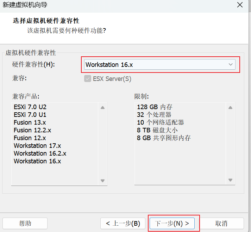
Task: Click the 硬件兼容性(H) label
Action: [x=33, y=64]
